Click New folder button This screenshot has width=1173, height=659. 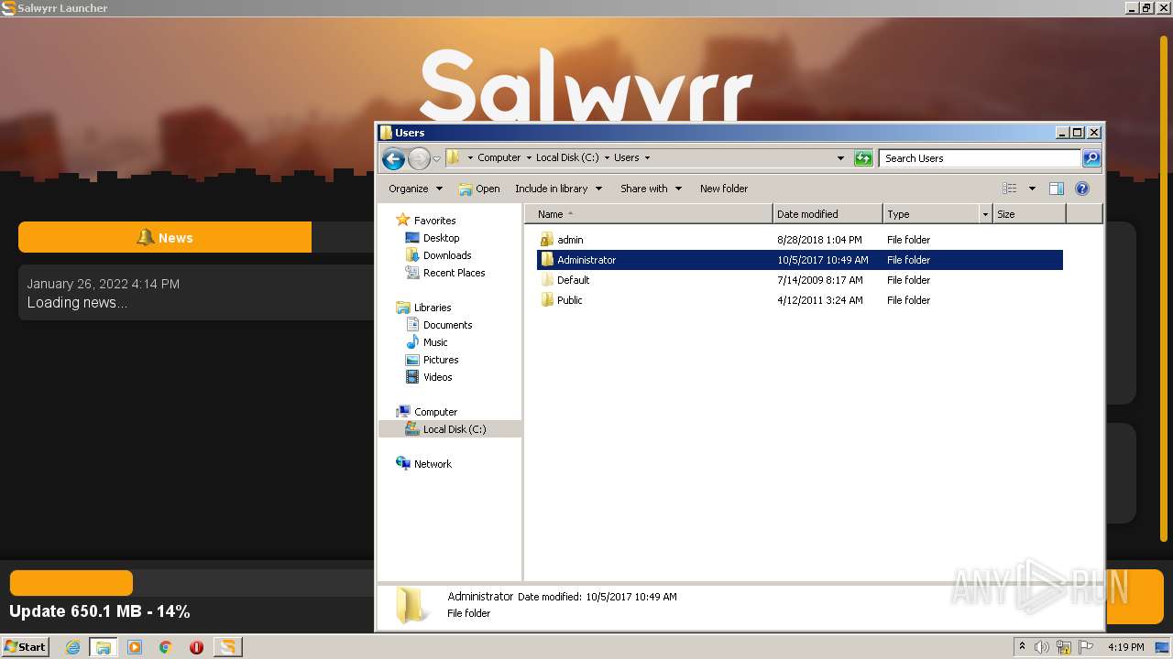(x=724, y=189)
